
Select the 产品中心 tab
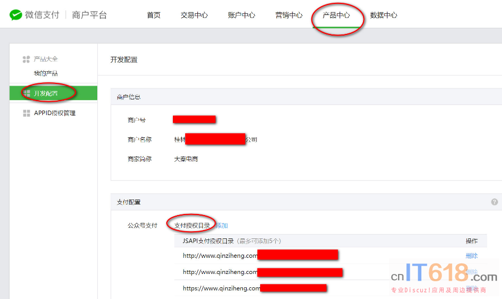336,15
